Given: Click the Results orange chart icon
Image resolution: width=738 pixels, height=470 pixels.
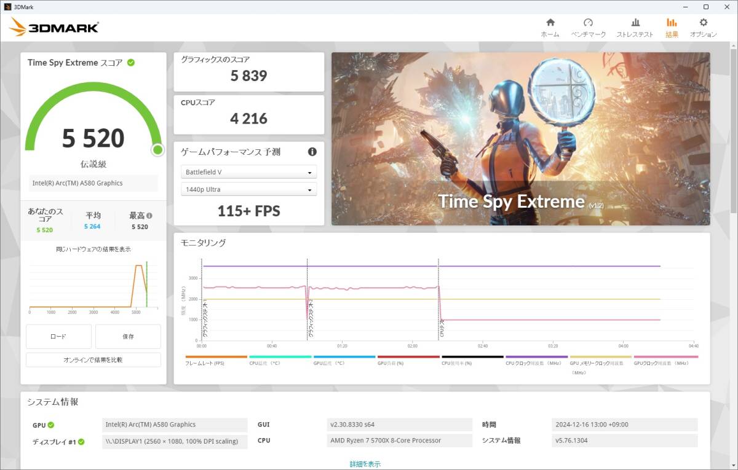Looking at the screenshot, I should 672,23.
